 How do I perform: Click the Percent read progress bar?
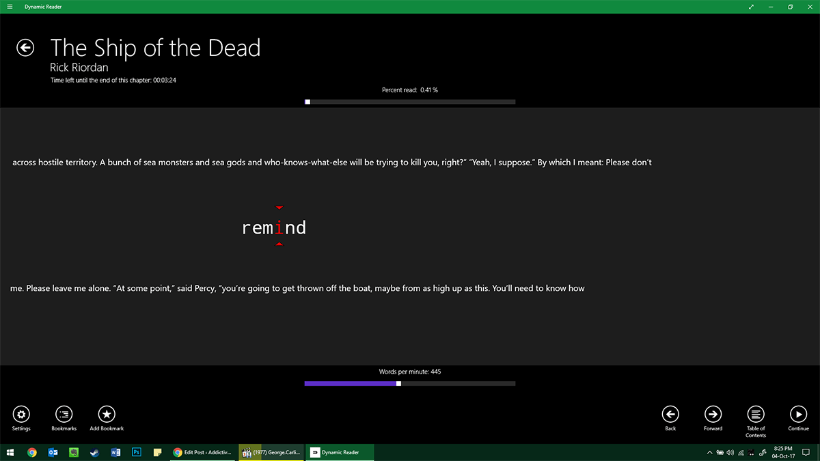tap(410, 101)
